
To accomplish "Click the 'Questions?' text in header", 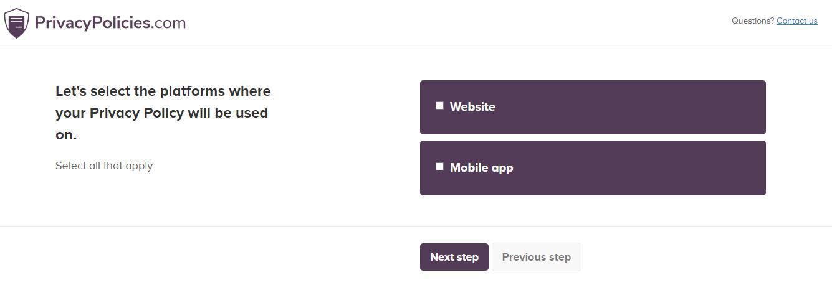I will tap(753, 21).
